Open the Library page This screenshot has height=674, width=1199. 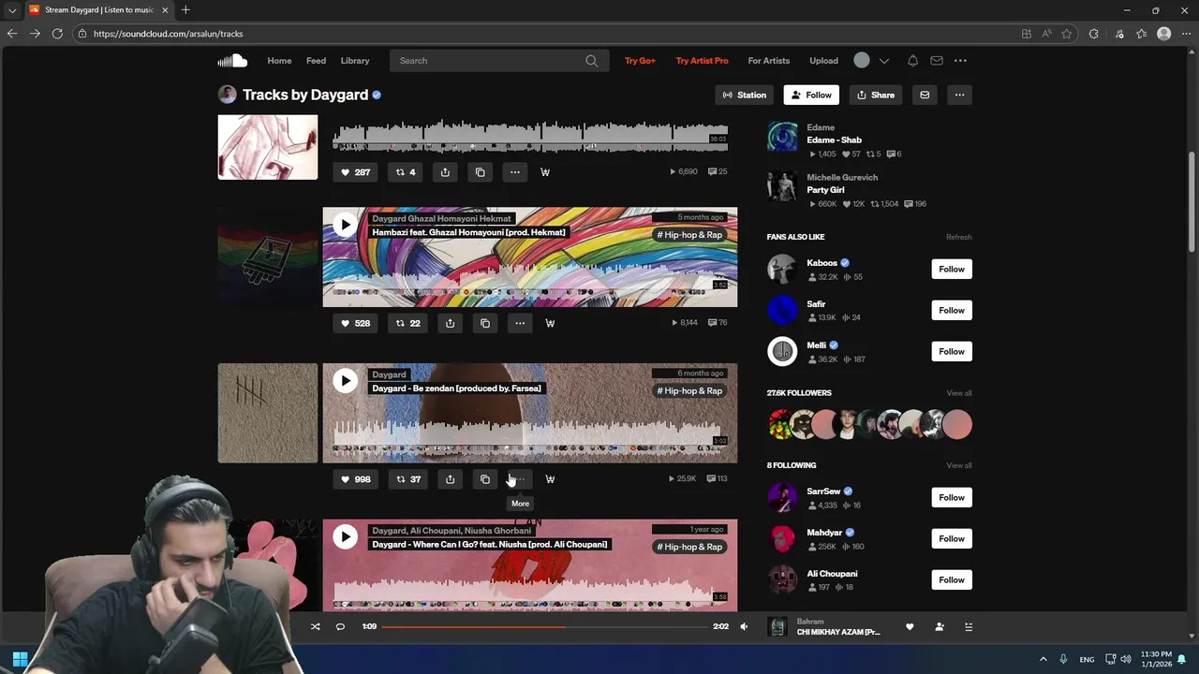(x=355, y=61)
